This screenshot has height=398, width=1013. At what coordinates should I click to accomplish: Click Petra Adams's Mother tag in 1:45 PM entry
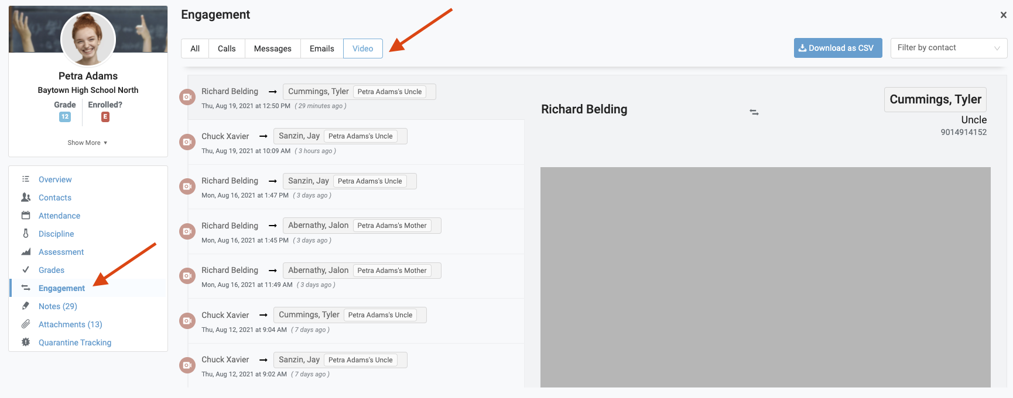392,226
